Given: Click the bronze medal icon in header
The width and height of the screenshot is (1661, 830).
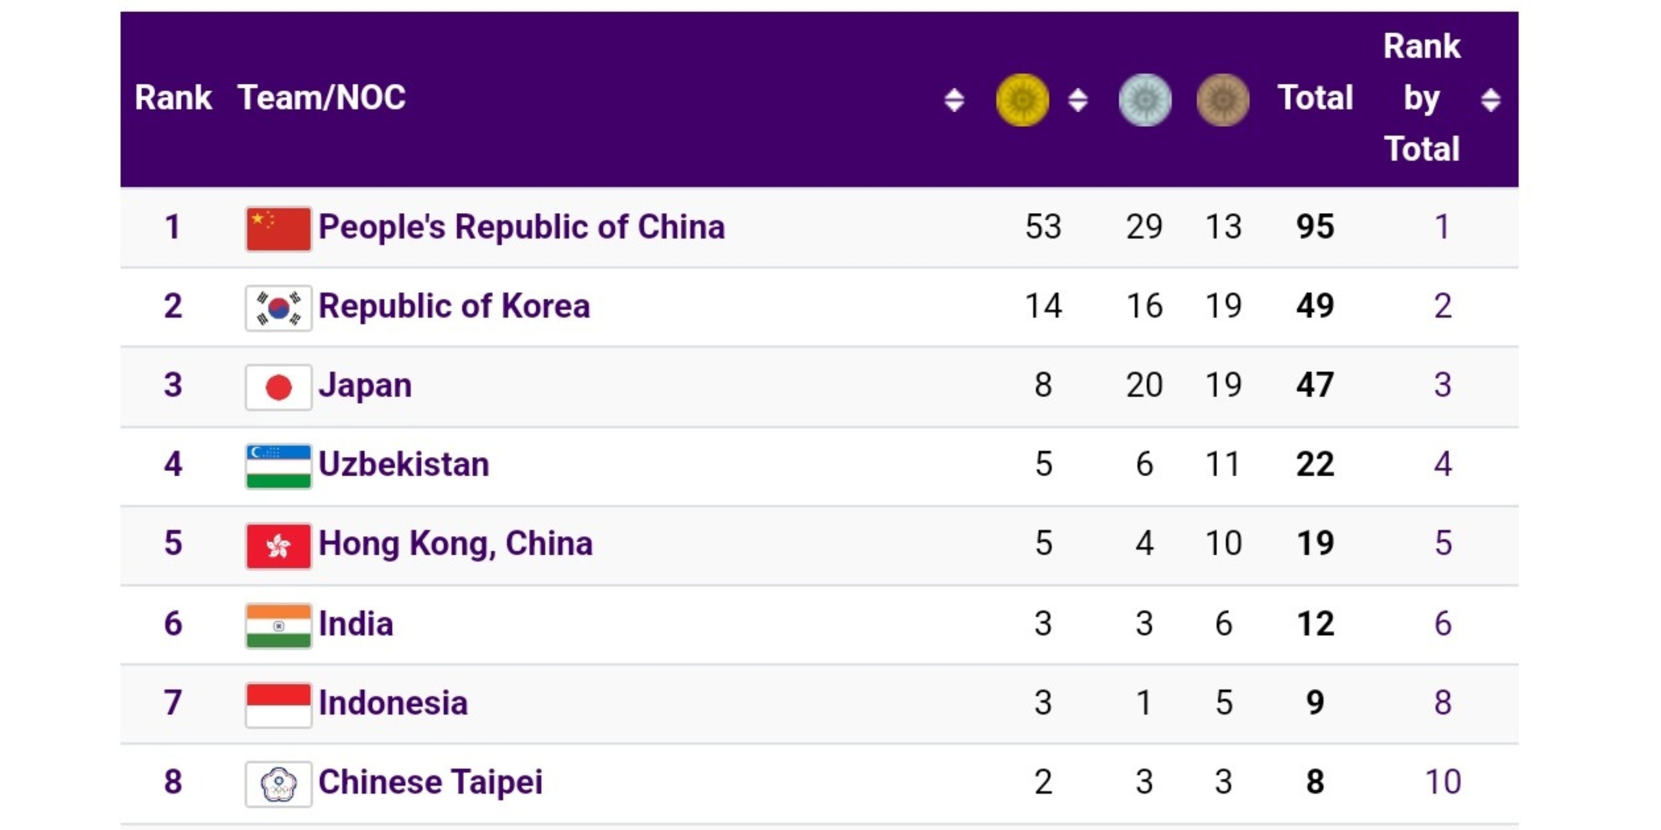Looking at the screenshot, I should [1222, 100].
